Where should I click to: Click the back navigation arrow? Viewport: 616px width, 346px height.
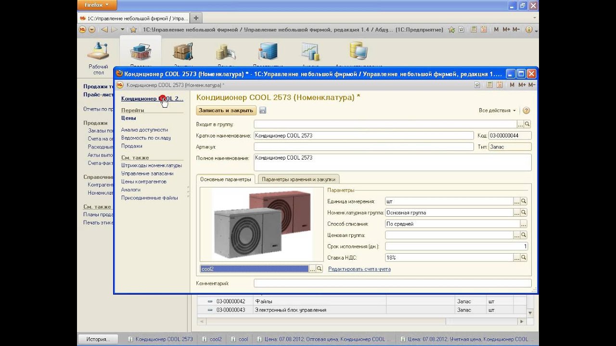(x=104, y=29)
